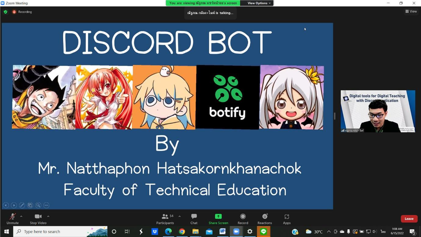This screenshot has width=421, height=237.
Task: Open slideshow pen tool
Action: pos(22,205)
